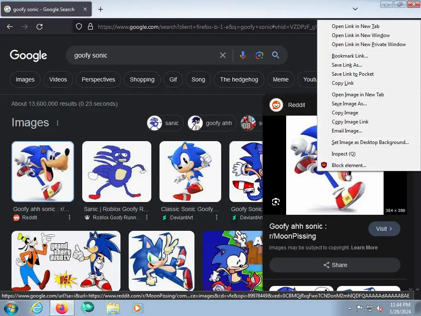Click the Firefox taskbar icon
Viewport: 421px width, 316px height.
[62, 308]
